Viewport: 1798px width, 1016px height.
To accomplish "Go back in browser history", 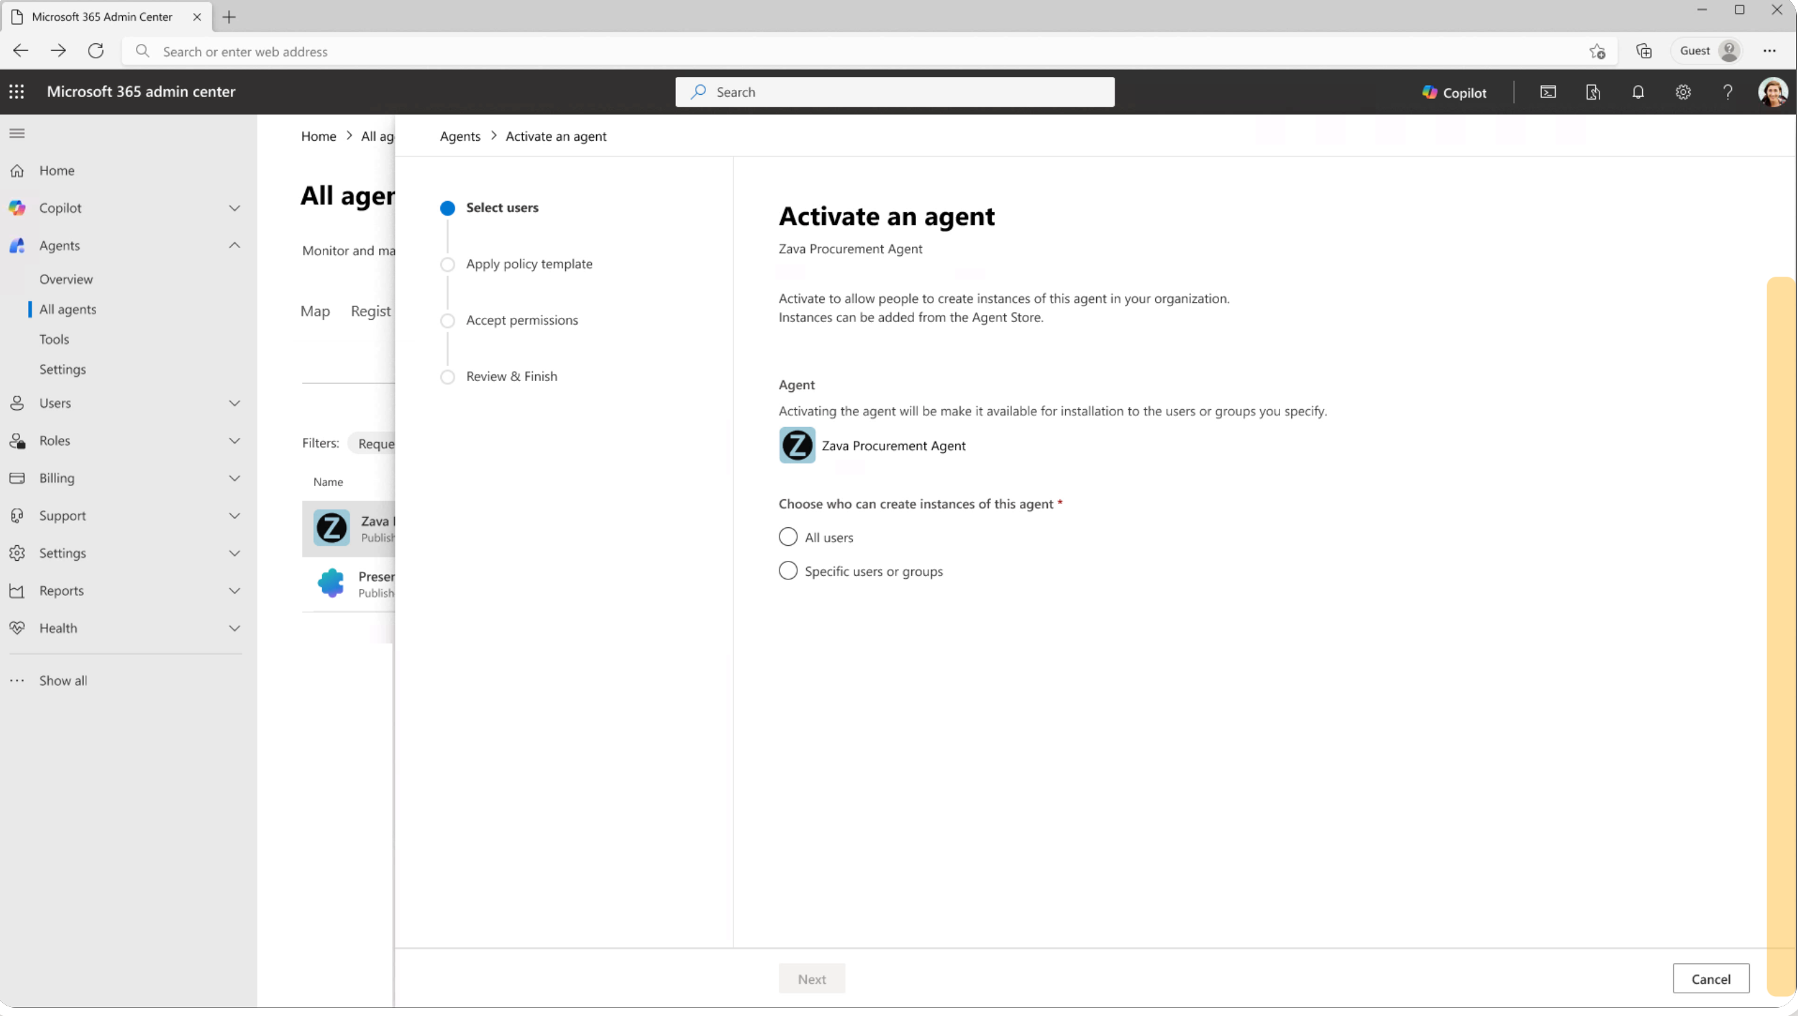I will pos(21,51).
